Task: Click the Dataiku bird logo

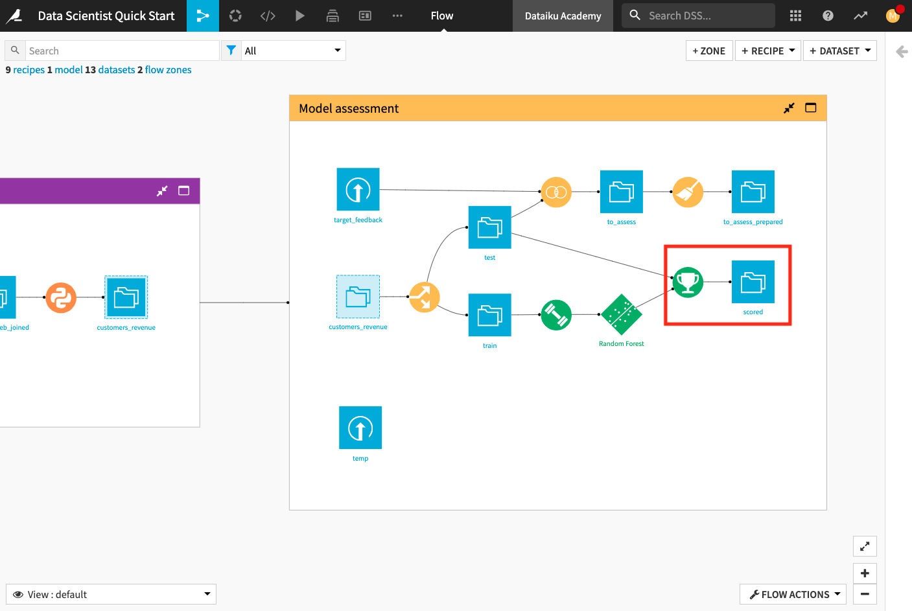Action: [14, 16]
